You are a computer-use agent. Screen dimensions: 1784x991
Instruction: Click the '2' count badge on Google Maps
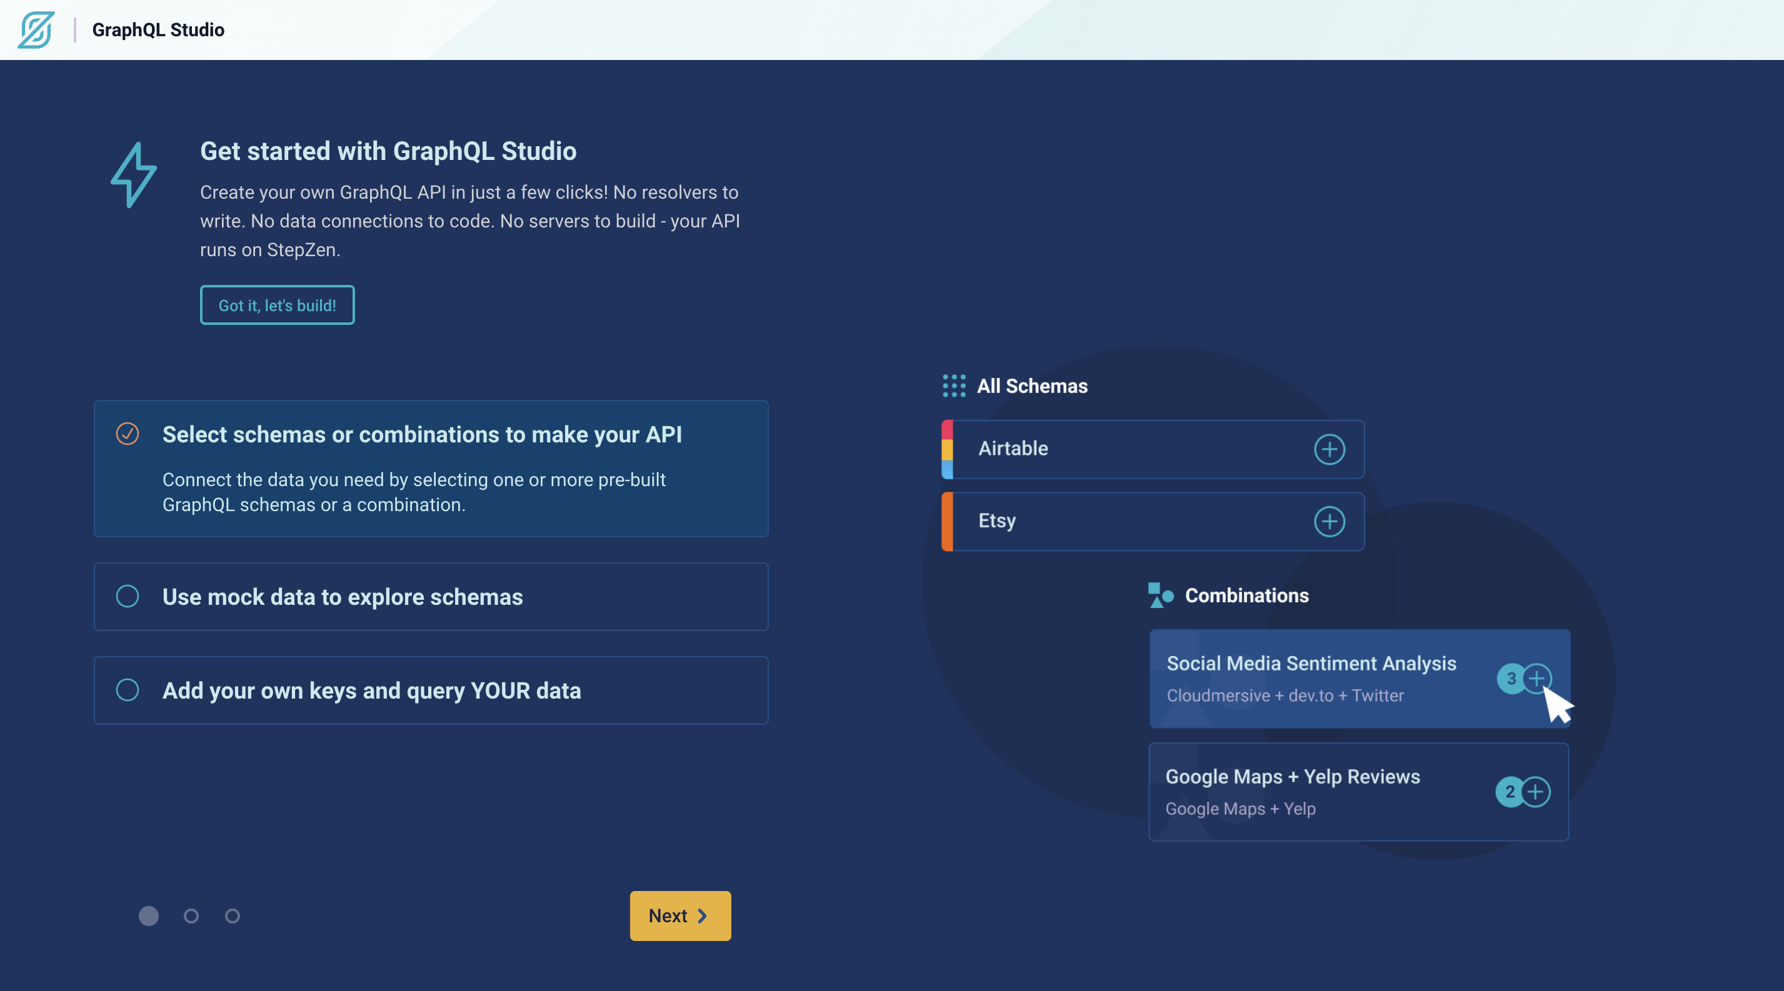tap(1509, 792)
